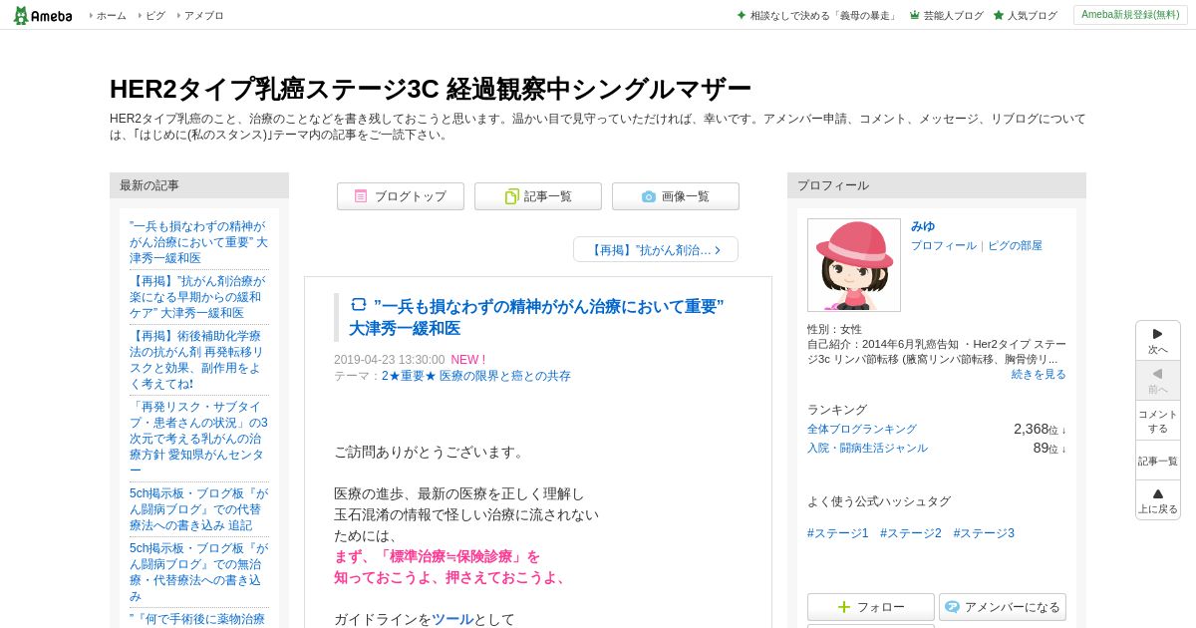Open sidebar post 【再掲】"抗がん剤治療が楽になる早期からの緩和ケア
The height and width of the screenshot is (628, 1196).
tap(197, 297)
